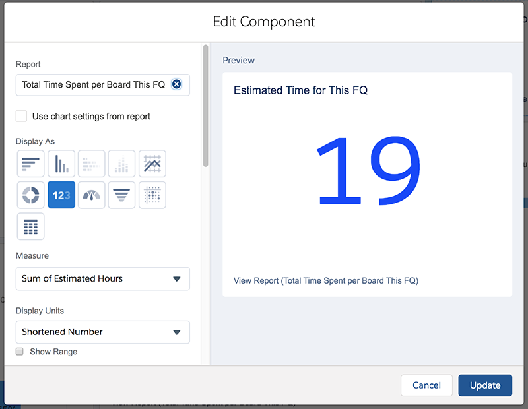Viewport: 528px width, 409px height.
Task: Open View Report link in preview
Action: pyautogui.click(x=326, y=280)
